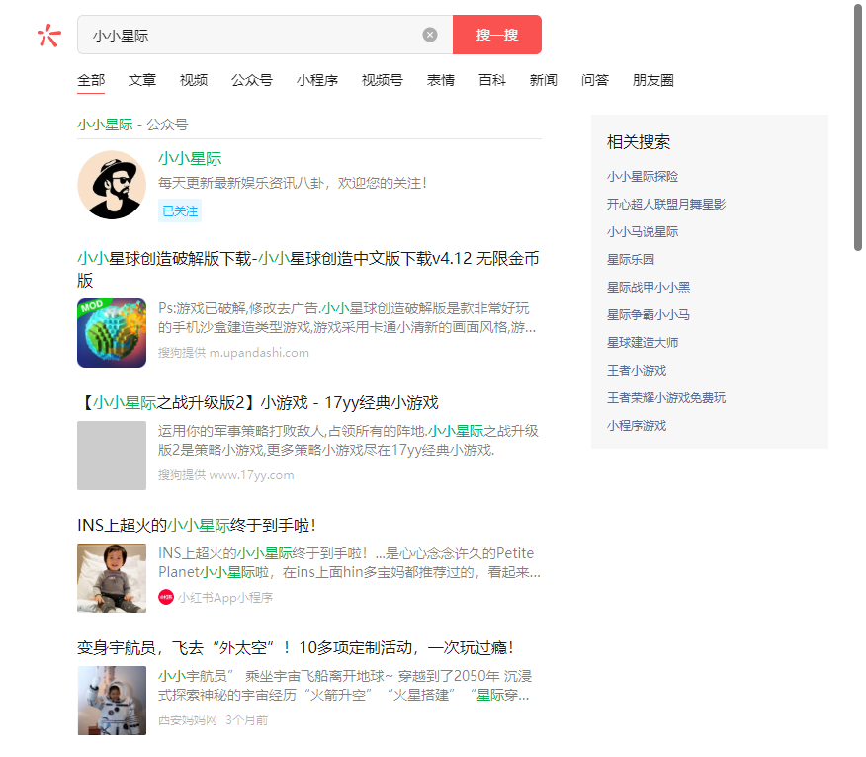Click the 西安妈妈网 source label

coord(188,720)
